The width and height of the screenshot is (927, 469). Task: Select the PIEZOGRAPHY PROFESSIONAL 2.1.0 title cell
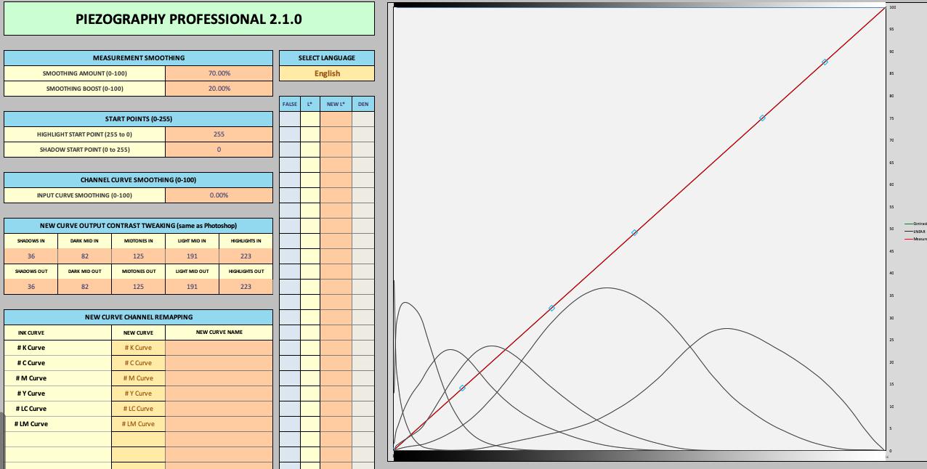[189, 20]
